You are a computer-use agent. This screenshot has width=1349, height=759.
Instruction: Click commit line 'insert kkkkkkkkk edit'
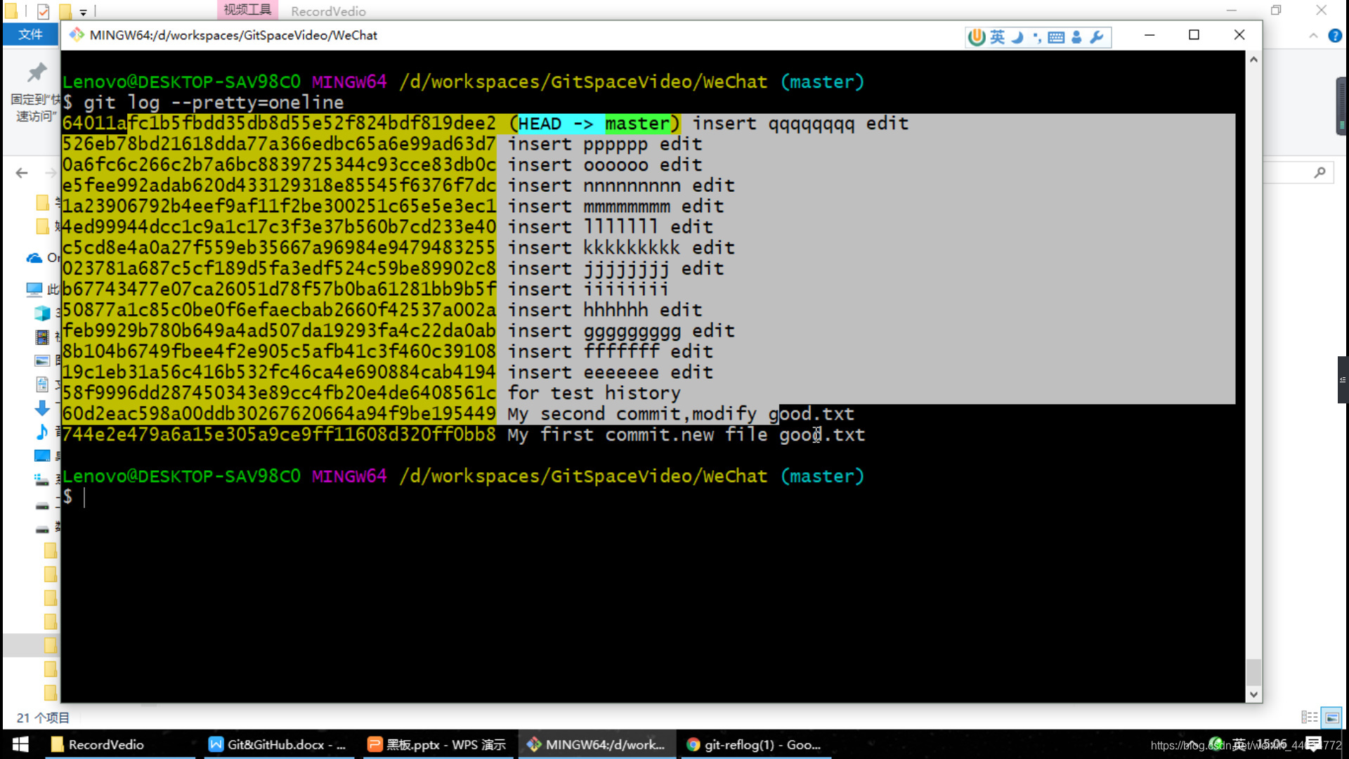point(621,248)
